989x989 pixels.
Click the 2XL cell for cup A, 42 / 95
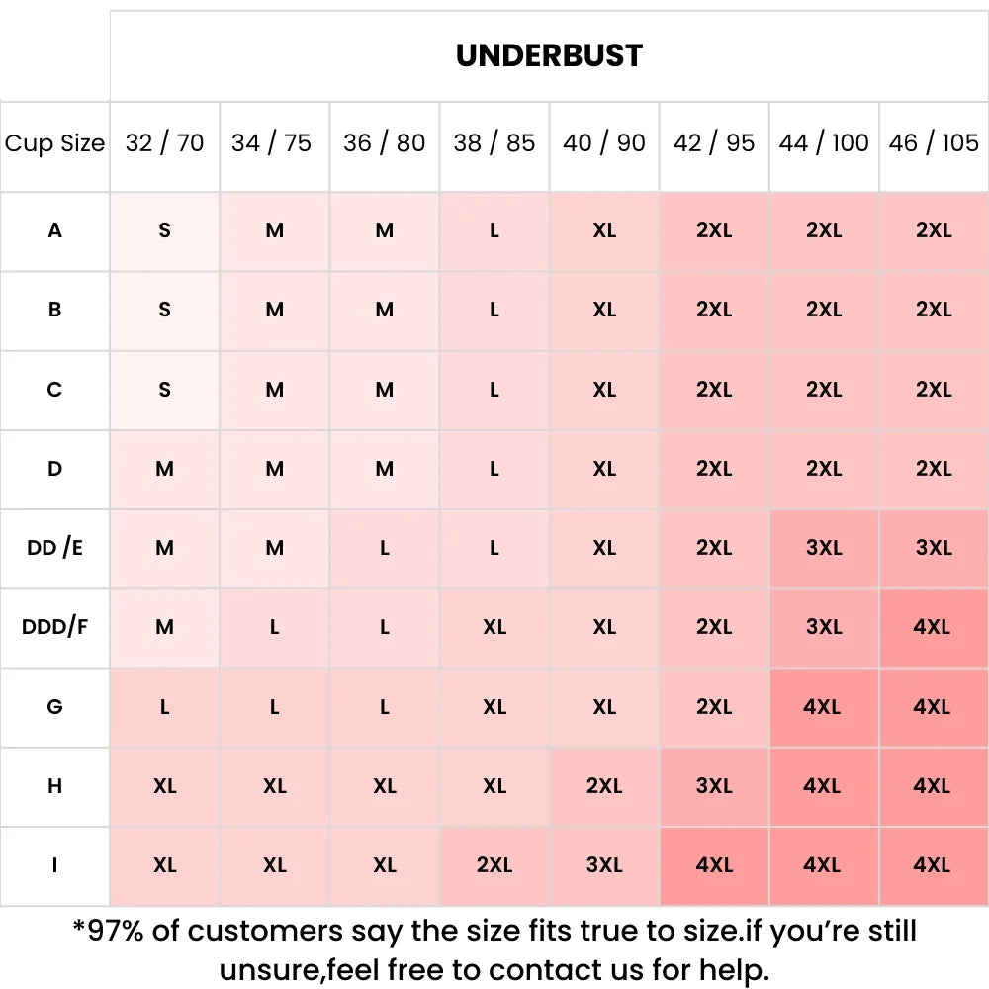(x=714, y=230)
